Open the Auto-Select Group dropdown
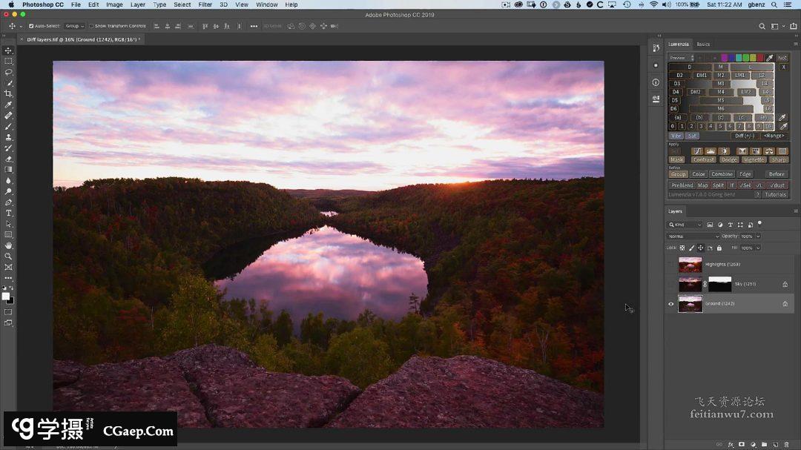The width and height of the screenshot is (801, 450). pos(74,26)
